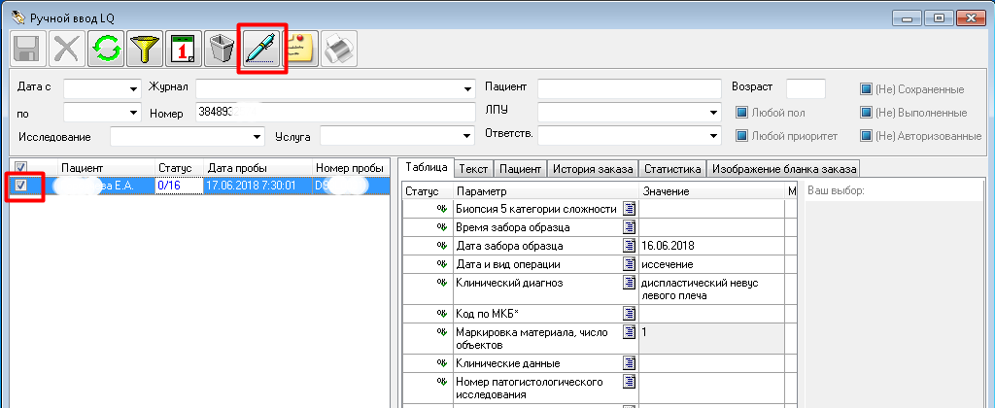Refresh the list with green arrows icon

(x=106, y=49)
